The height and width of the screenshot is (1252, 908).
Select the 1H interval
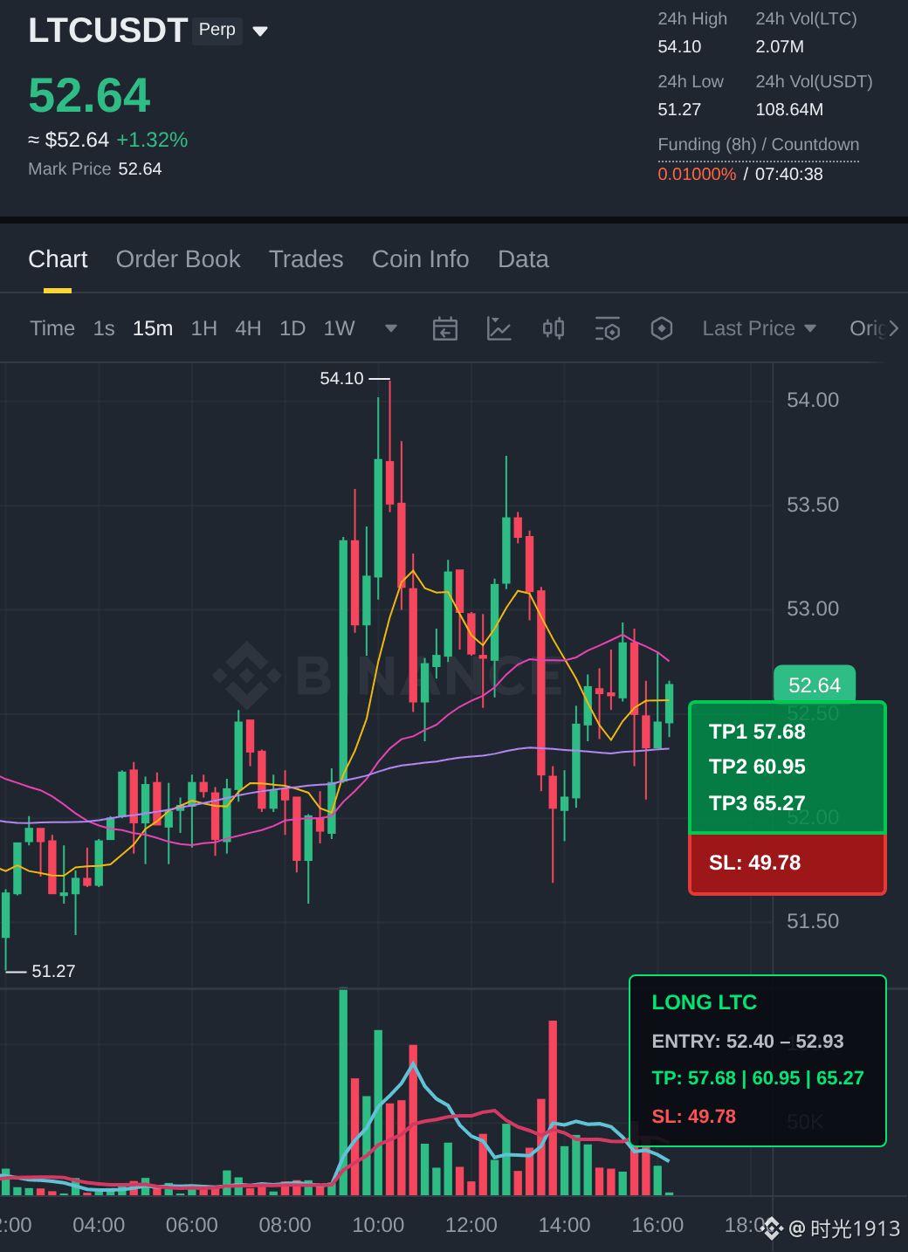[x=204, y=328]
